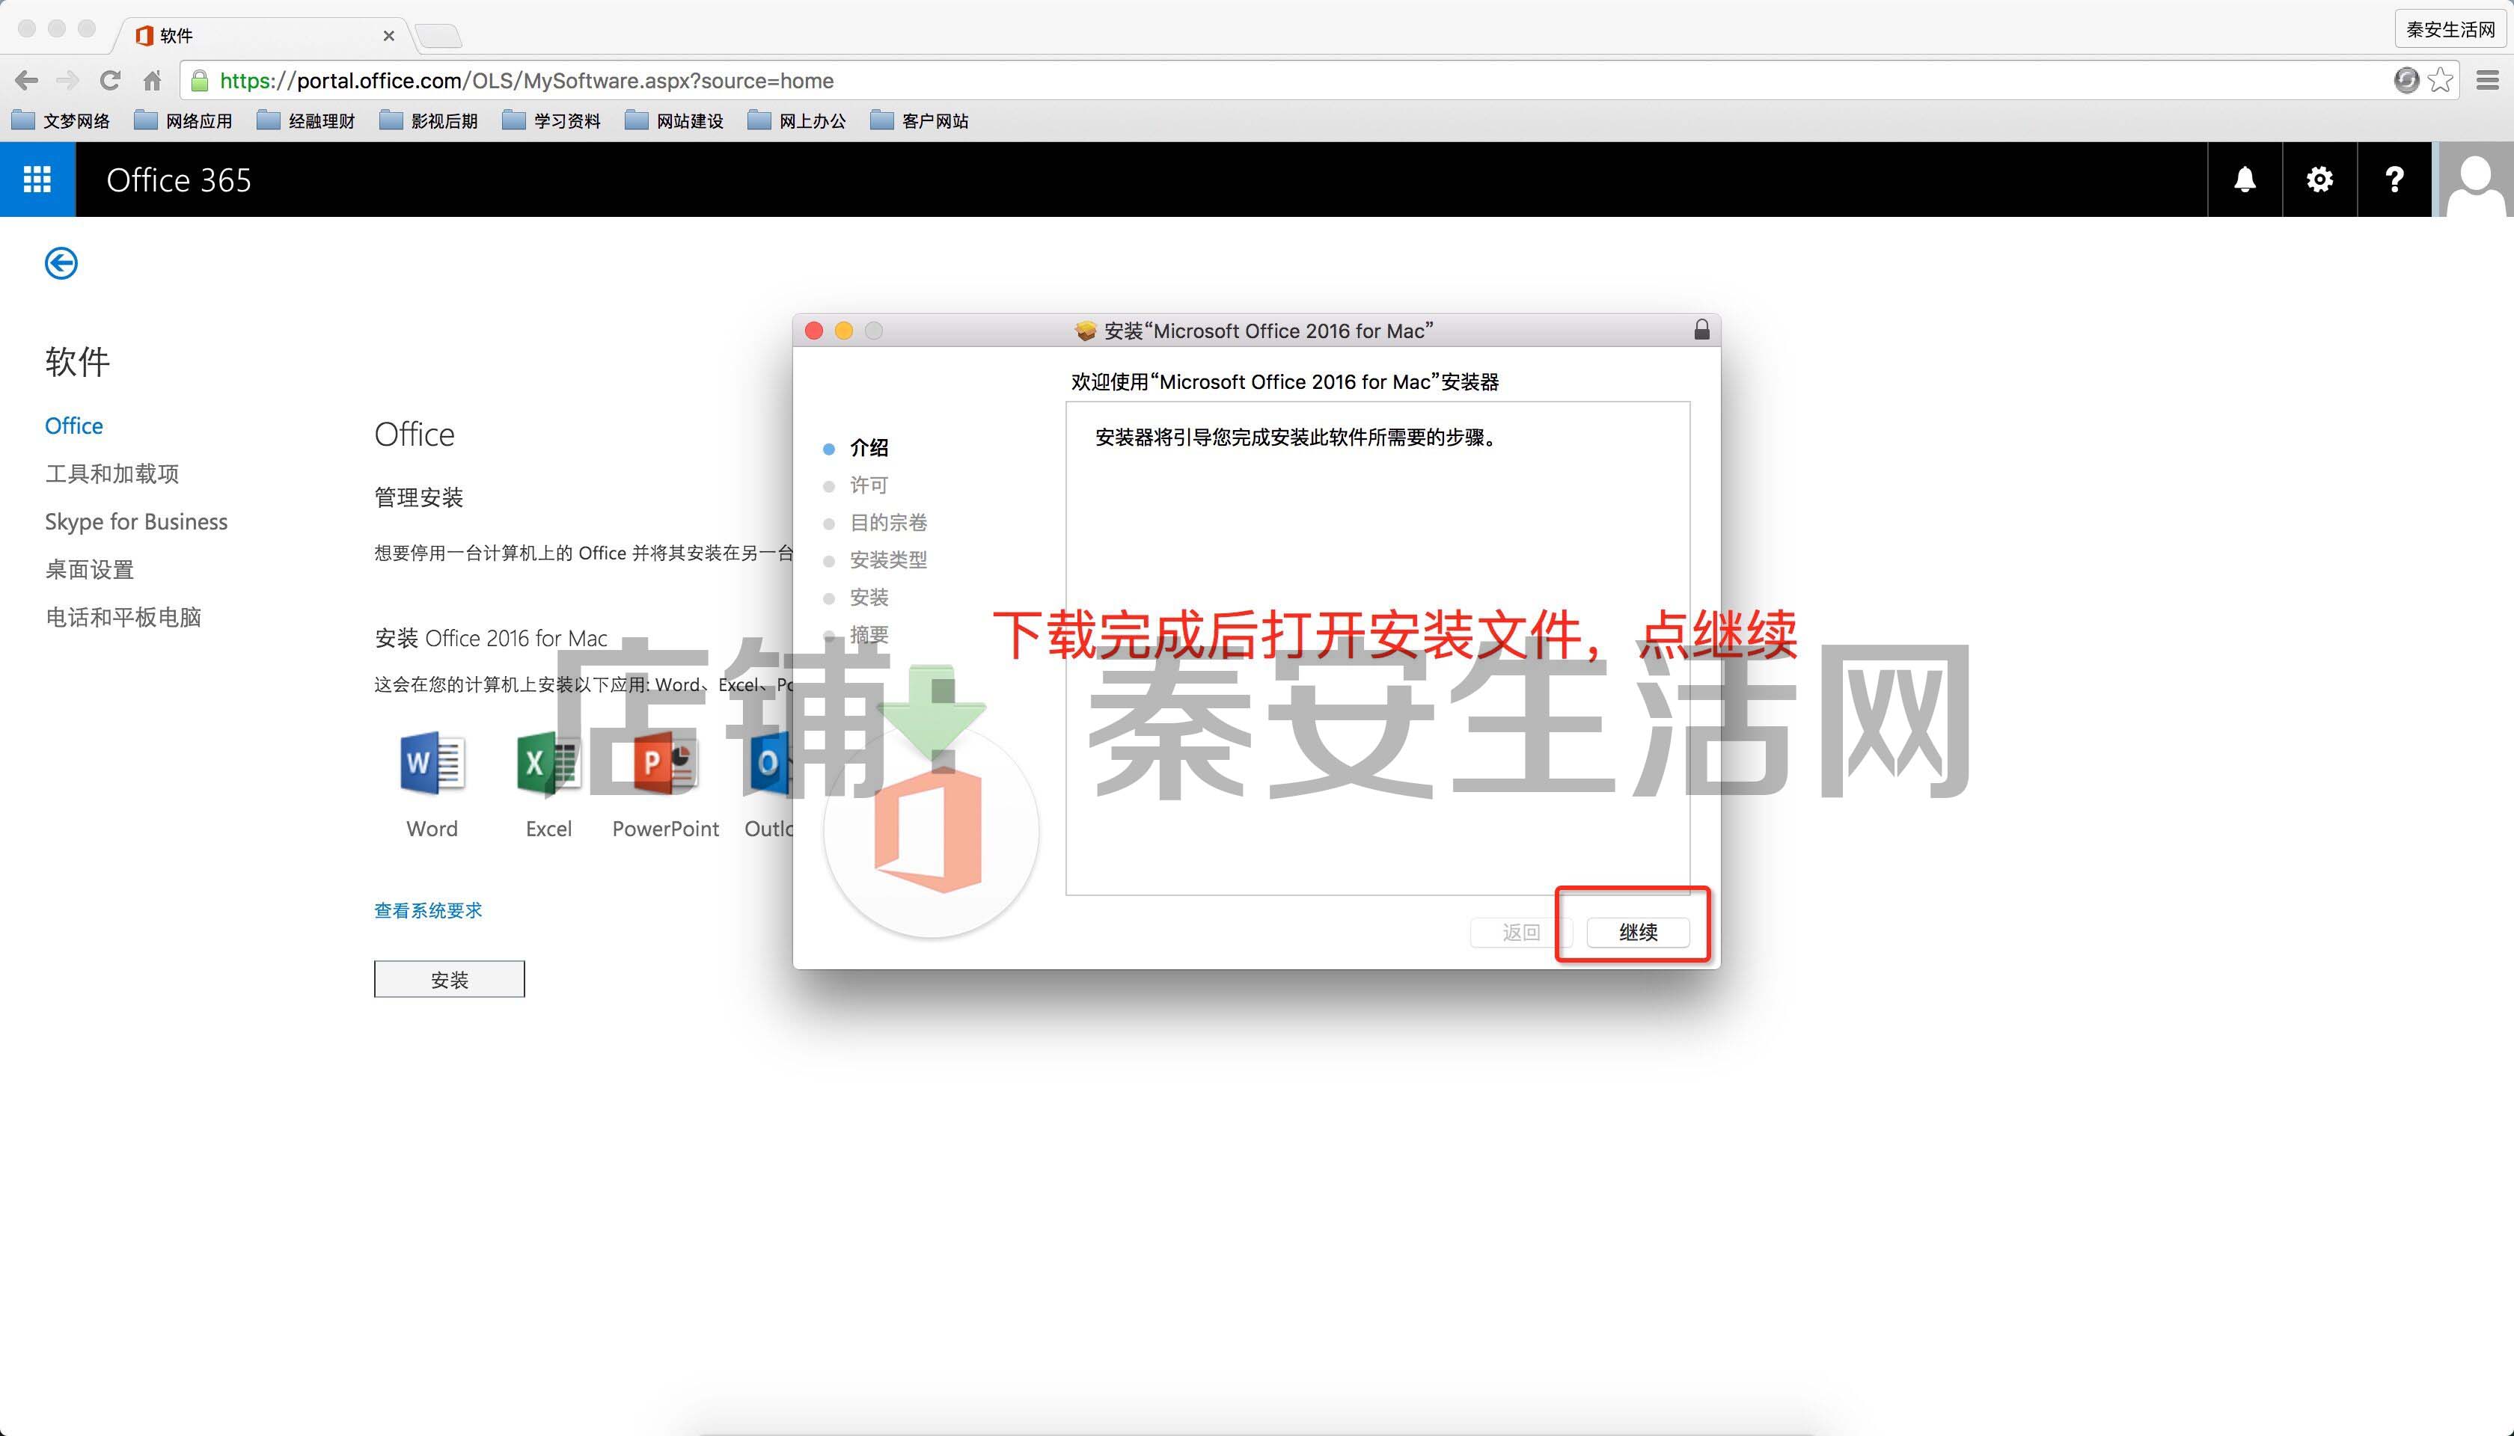
Task: Click the Excel app icon
Action: [548, 764]
